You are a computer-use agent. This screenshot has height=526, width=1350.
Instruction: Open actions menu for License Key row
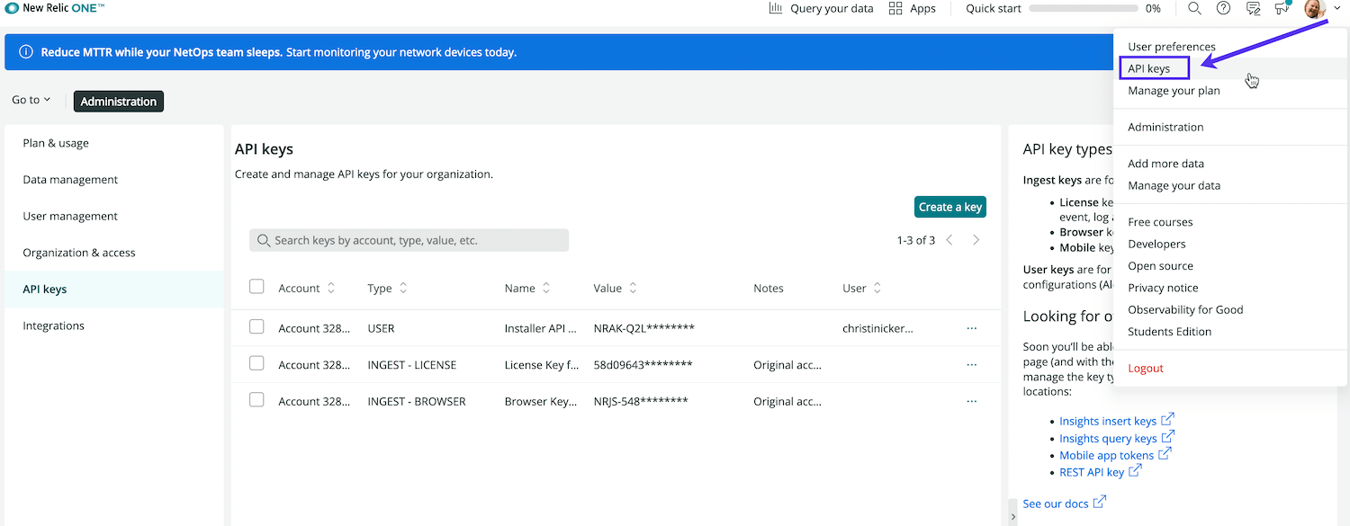click(x=971, y=365)
